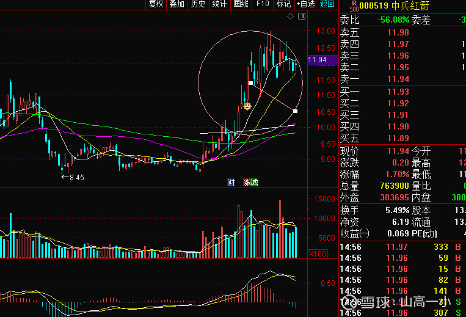Click the 外盘 value 383695
Viewport: 466px width, 317px height.
(x=395, y=197)
